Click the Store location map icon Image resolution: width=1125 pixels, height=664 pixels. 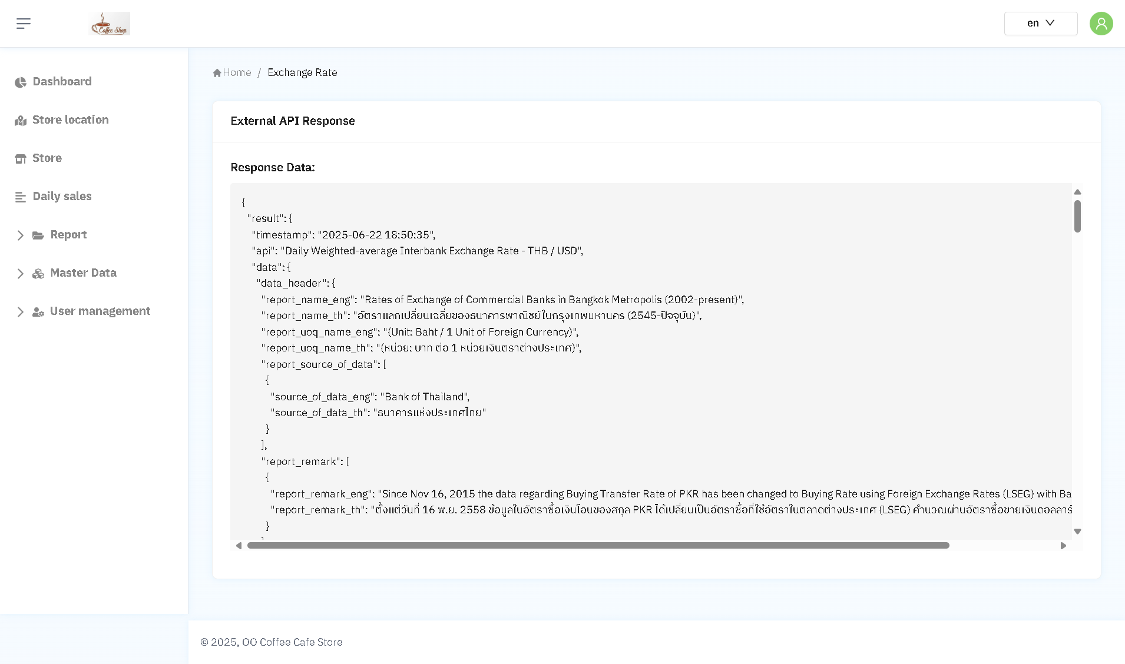coord(21,121)
